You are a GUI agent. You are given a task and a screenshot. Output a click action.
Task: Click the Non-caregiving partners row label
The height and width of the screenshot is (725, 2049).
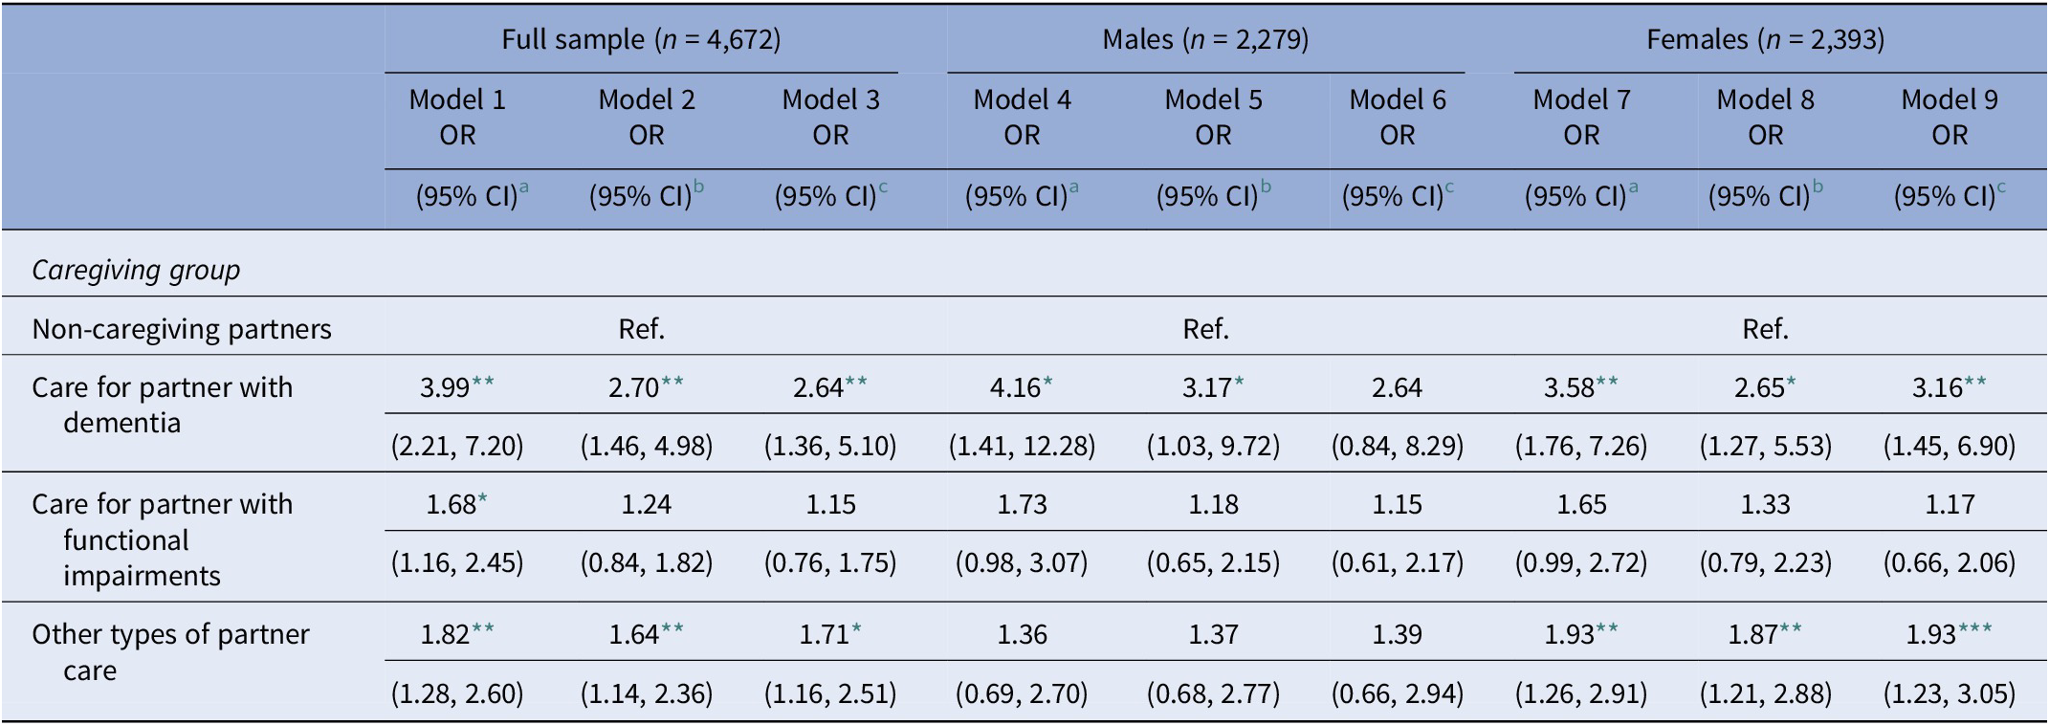(x=182, y=329)
